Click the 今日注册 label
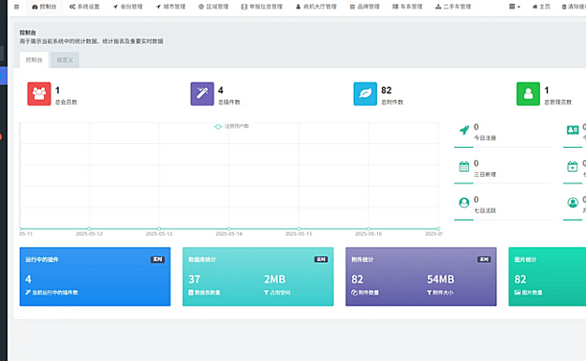586x361 pixels. (485, 138)
